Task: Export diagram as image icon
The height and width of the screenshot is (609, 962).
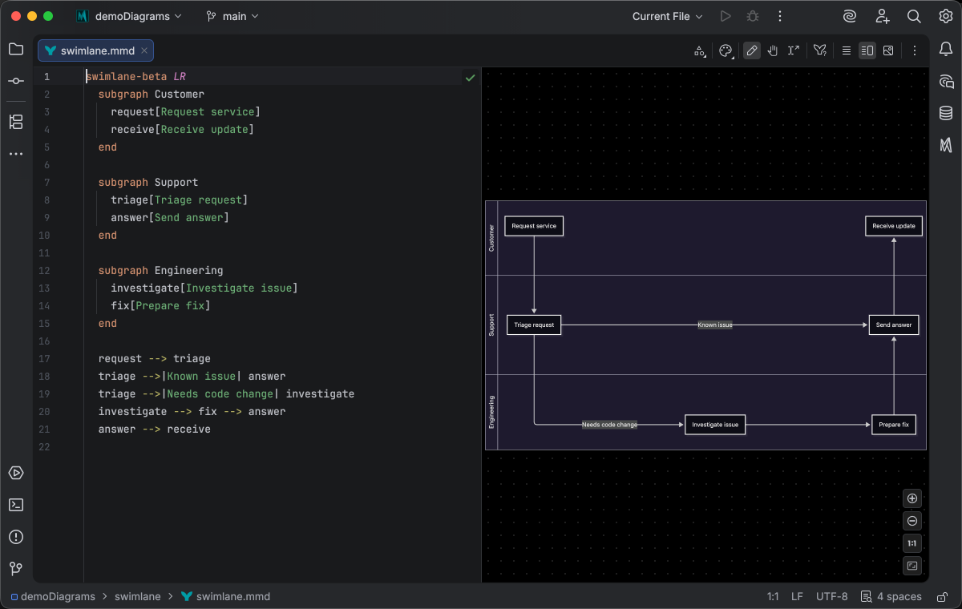Action: 888,50
